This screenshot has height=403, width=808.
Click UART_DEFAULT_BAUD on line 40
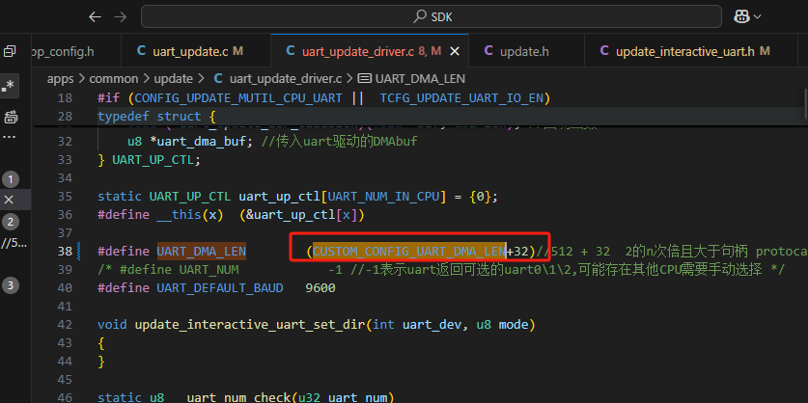click(x=220, y=288)
